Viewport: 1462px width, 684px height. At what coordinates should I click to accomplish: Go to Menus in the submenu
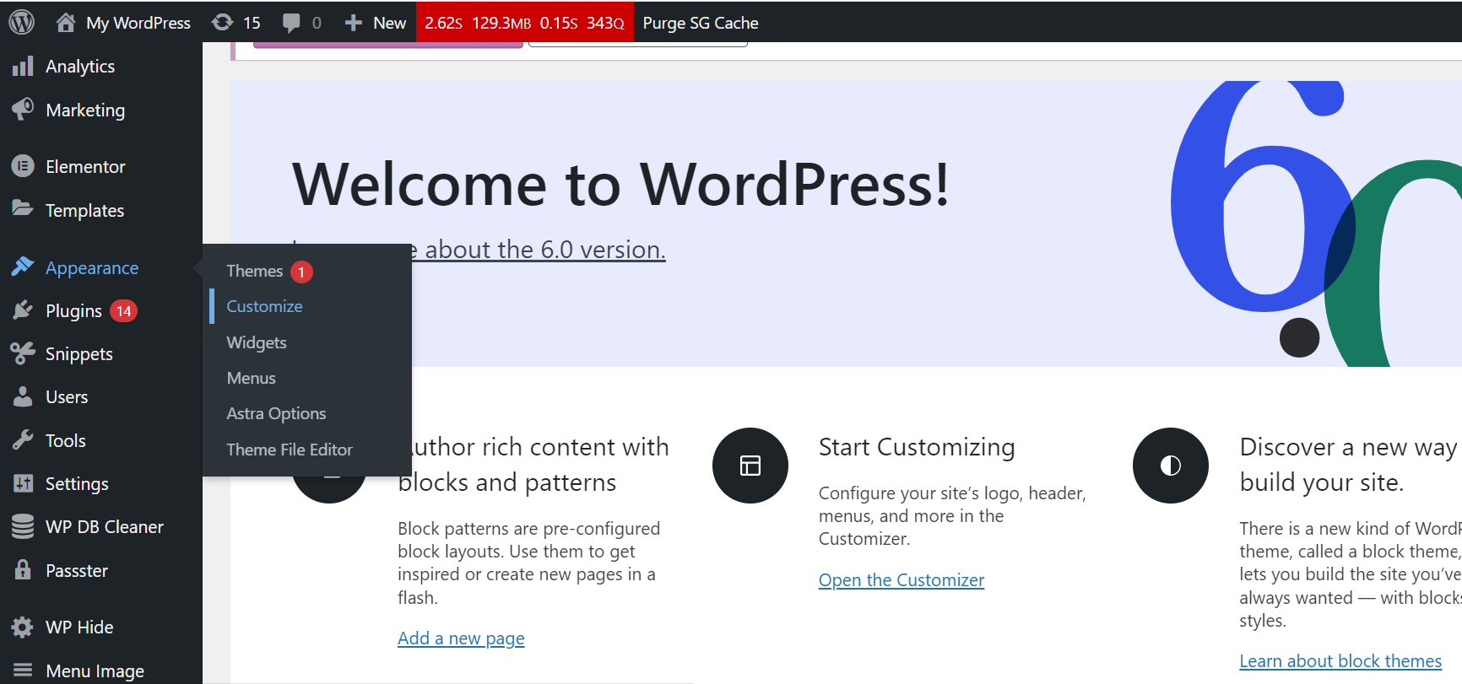pyautogui.click(x=252, y=378)
